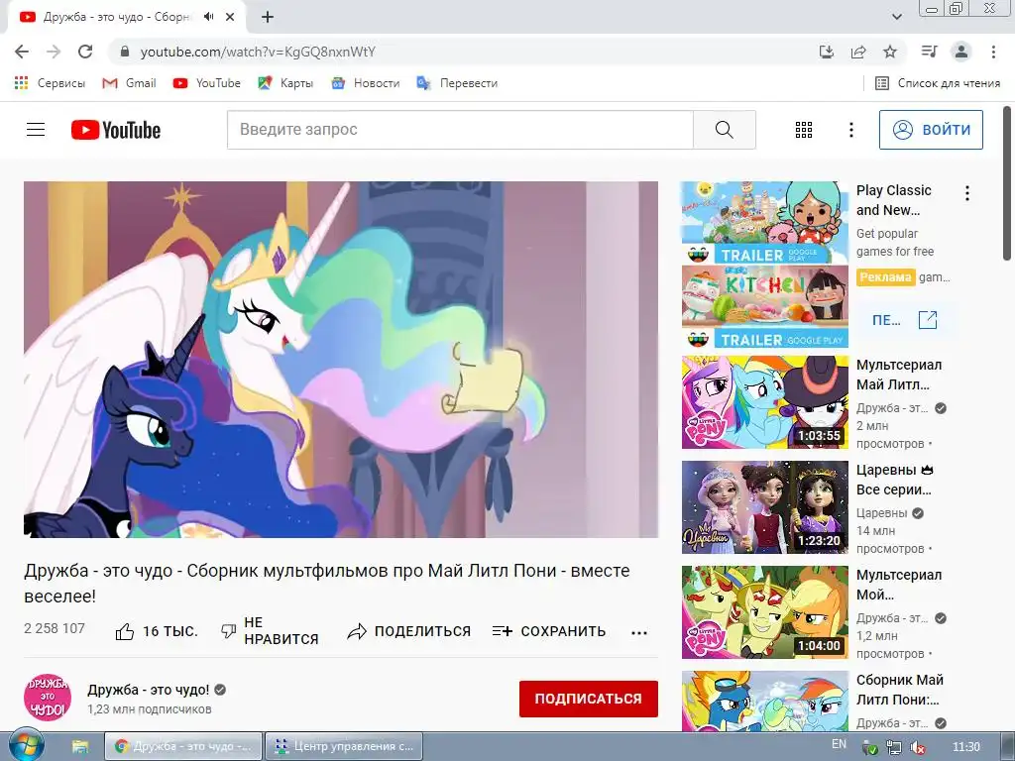Like the video with thumbs up

pos(156,631)
